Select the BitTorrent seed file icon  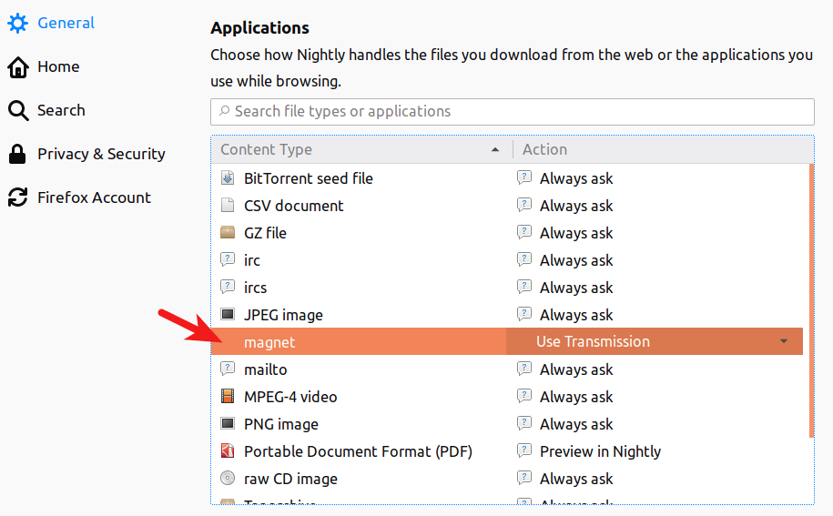228,178
